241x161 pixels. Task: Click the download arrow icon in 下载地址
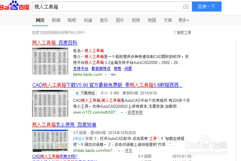point(77,93)
